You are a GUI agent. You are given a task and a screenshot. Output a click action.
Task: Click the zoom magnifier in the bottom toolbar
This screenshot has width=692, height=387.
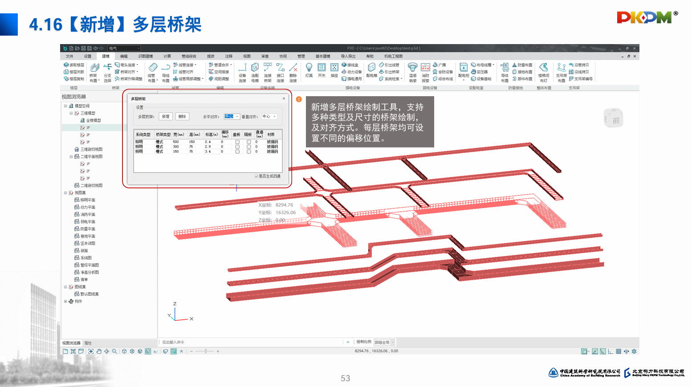114,351
